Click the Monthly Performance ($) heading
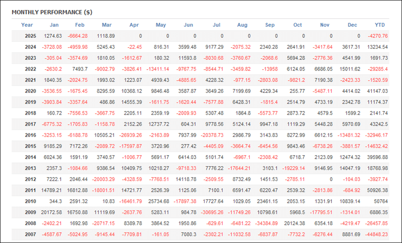This screenshot has height=243, width=402. (52, 12)
